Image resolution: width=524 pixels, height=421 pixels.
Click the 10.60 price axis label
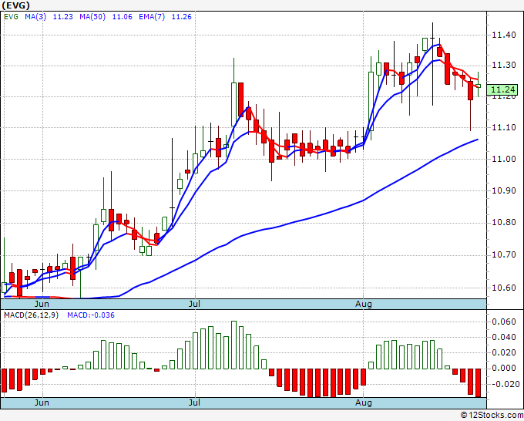tap(503, 288)
